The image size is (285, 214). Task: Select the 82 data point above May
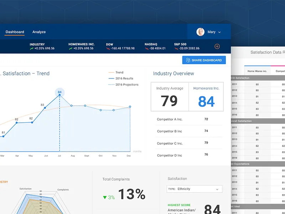pos(32,122)
